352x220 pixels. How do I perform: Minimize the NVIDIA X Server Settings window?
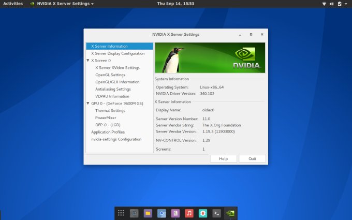point(240,35)
